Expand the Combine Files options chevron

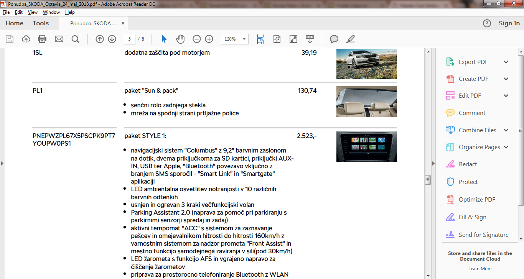506,130
